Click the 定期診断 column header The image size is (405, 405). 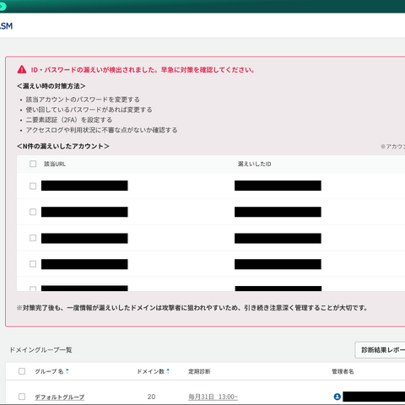coord(199,371)
